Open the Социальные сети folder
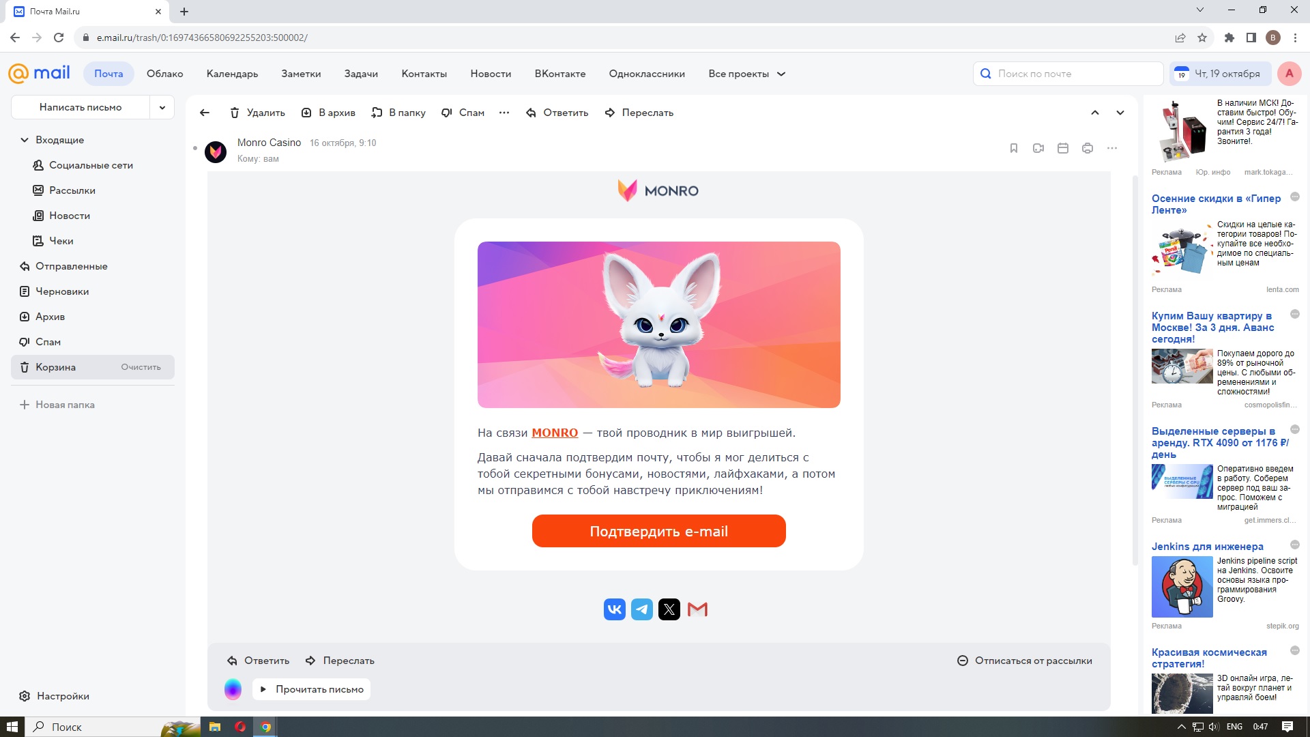The height and width of the screenshot is (737, 1310). [x=91, y=165]
